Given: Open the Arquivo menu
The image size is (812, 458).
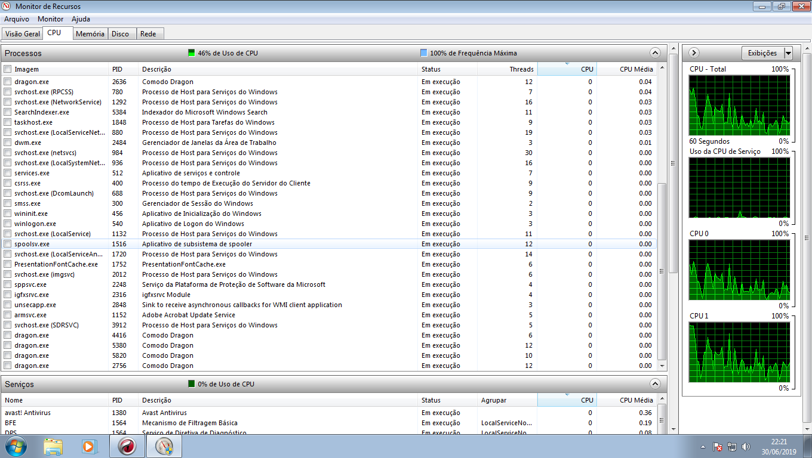Looking at the screenshot, I should coord(17,19).
